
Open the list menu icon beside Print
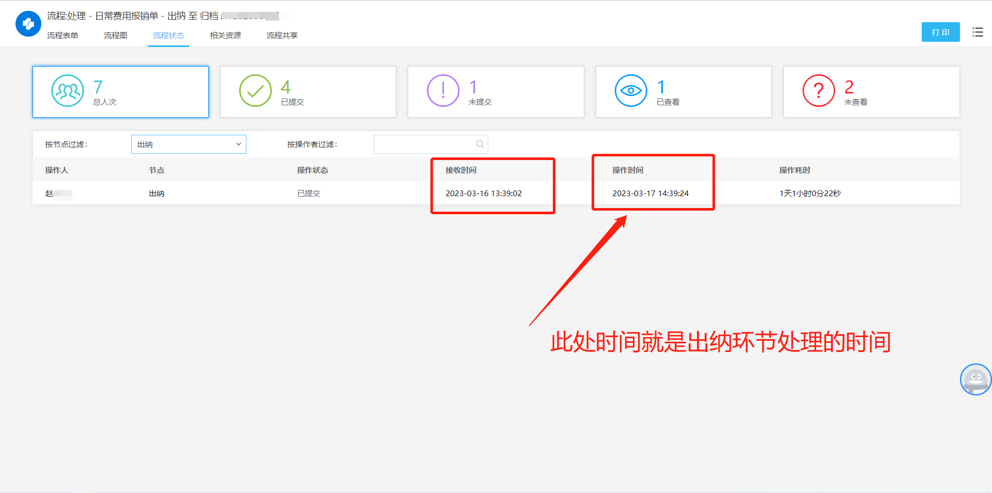(978, 32)
